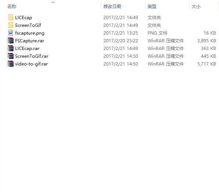Click the video-to-gif.rar WinRAR archive icon
The image size is (219, 192).
click(11, 64)
